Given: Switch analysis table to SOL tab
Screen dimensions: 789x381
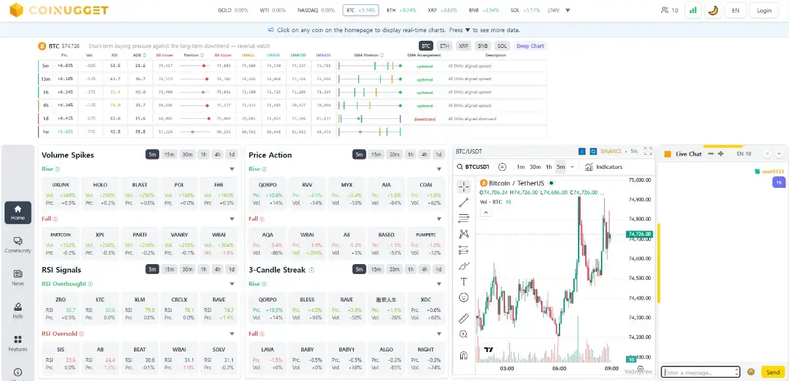Looking at the screenshot, I should [502, 46].
